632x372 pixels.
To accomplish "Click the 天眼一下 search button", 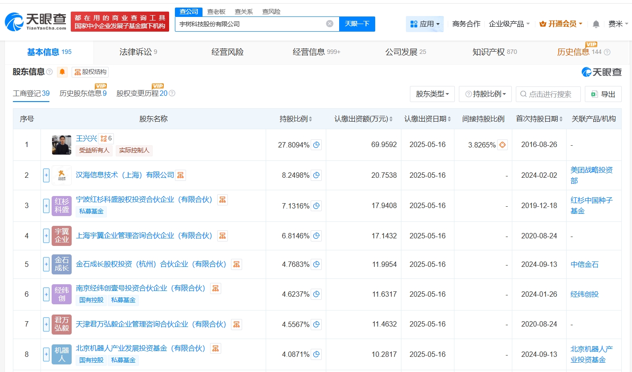I will pos(357,24).
